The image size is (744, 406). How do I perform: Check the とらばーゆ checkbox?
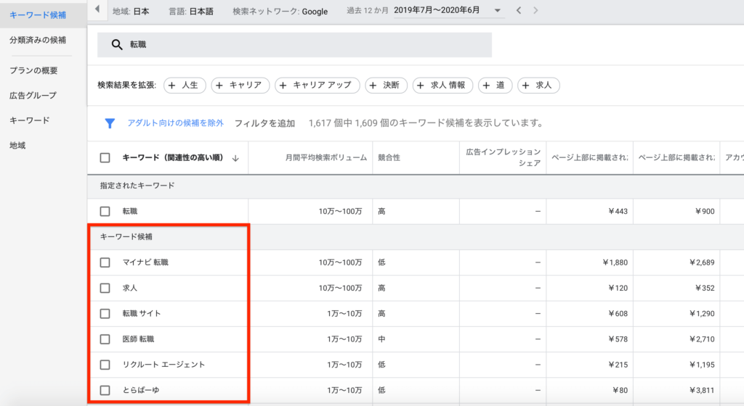click(x=105, y=390)
